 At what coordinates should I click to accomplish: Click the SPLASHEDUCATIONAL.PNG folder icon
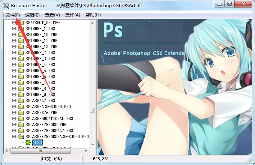21,119
